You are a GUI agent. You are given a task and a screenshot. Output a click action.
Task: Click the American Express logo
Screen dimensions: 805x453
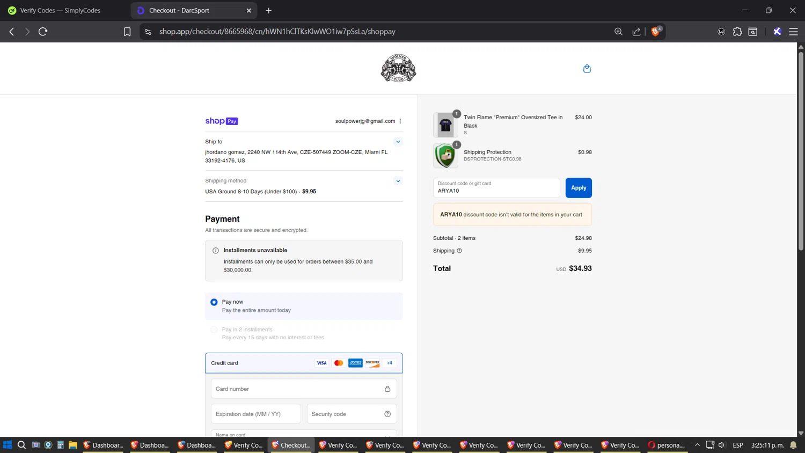coord(355,363)
